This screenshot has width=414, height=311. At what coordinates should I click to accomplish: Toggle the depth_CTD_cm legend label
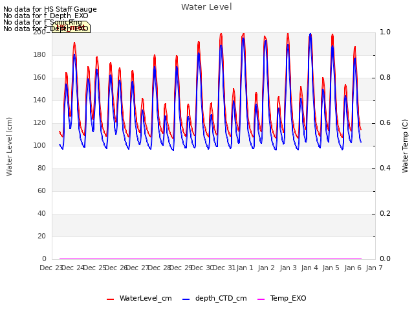(221, 298)
